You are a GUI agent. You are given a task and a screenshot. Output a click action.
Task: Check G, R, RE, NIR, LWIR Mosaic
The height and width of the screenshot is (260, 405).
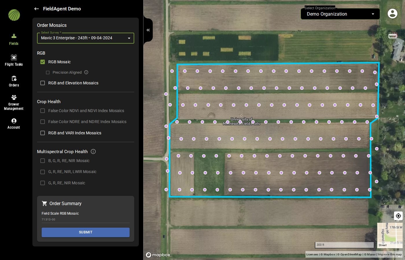click(x=43, y=172)
